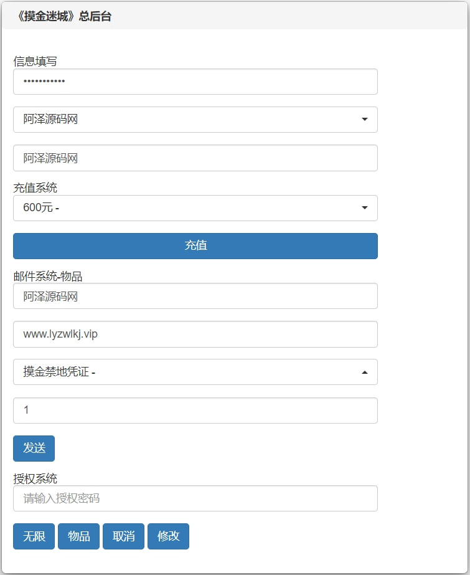Click the up arrow on the 摸金禁地凭证 dropdown

click(x=365, y=373)
